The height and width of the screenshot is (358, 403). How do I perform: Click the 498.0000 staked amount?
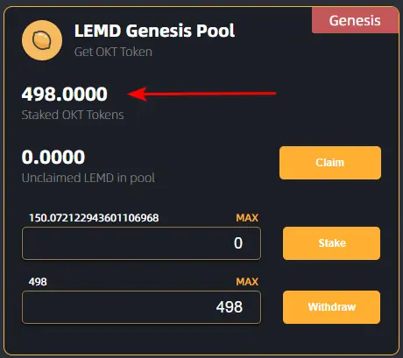pyautogui.click(x=65, y=94)
